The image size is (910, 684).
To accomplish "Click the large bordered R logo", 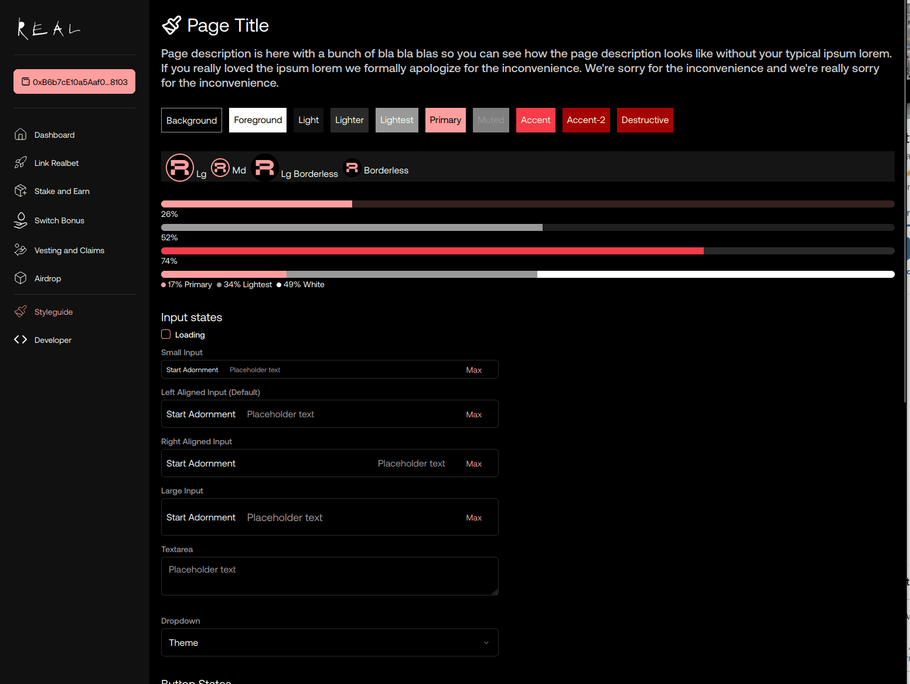I will click(179, 168).
